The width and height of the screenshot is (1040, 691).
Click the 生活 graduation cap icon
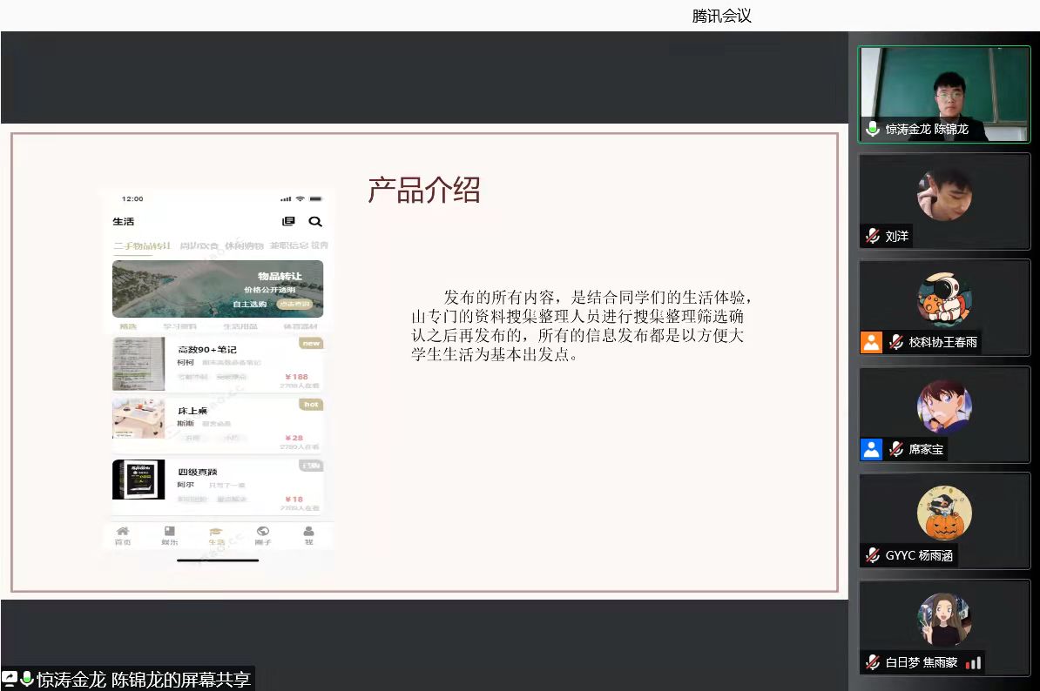coord(216,532)
